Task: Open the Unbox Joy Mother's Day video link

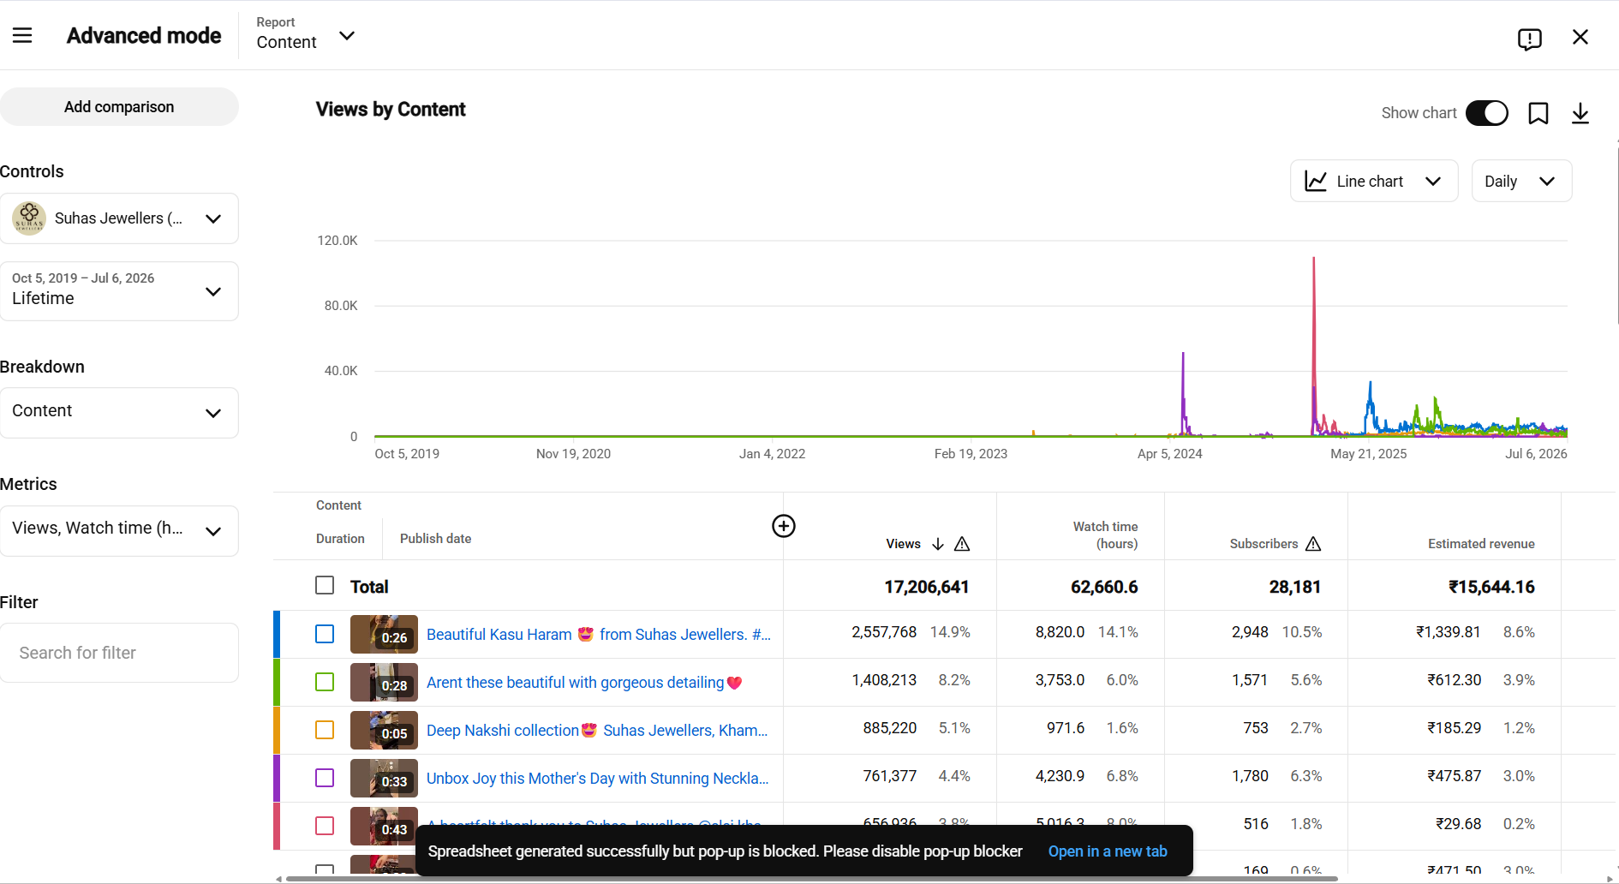Action: (x=598, y=779)
